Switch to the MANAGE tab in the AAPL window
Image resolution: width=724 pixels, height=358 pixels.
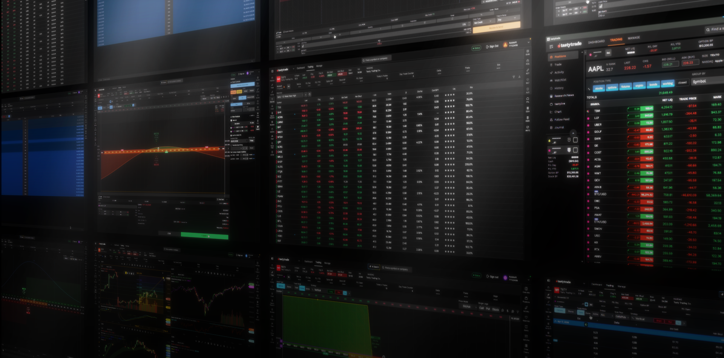click(x=634, y=38)
